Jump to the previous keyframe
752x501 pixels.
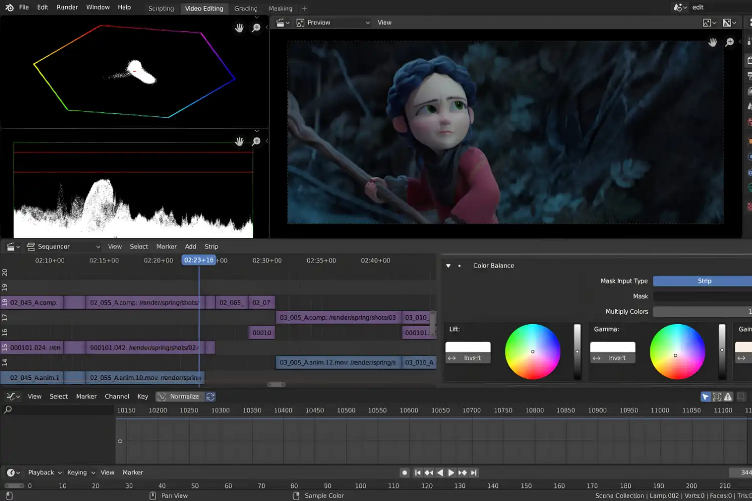pos(429,472)
